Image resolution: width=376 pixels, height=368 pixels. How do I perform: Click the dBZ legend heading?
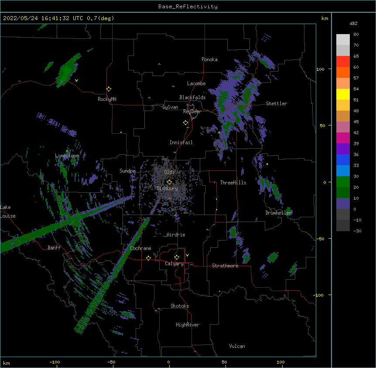pos(353,24)
